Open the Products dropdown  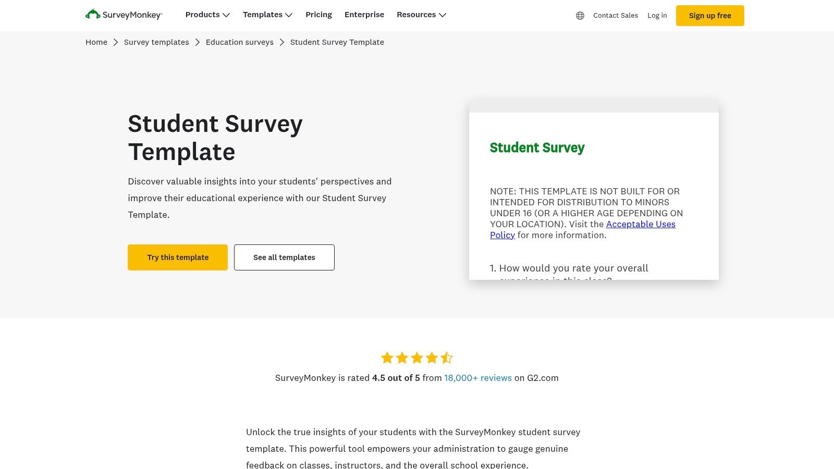tap(207, 15)
